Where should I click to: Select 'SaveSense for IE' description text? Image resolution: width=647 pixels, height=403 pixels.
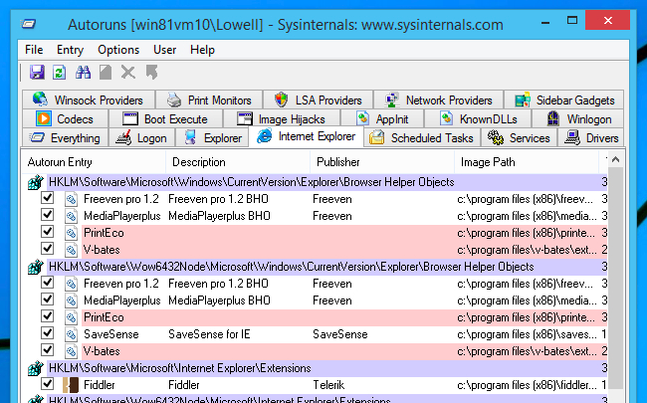tap(209, 334)
